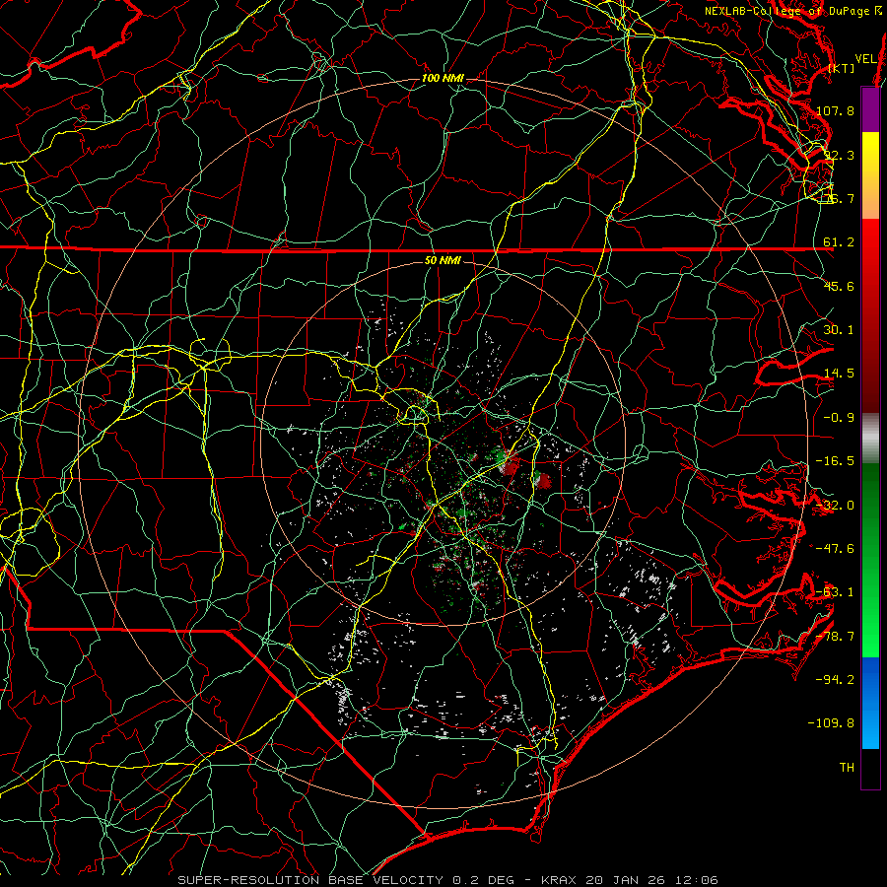Click the 30.1 legend value
The width and height of the screenshot is (887, 887).
(x=839, y=330)
